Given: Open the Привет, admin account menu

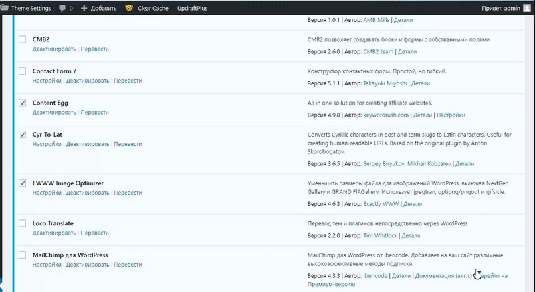Looking at the screenshot, I should click(x=501, y=8).
